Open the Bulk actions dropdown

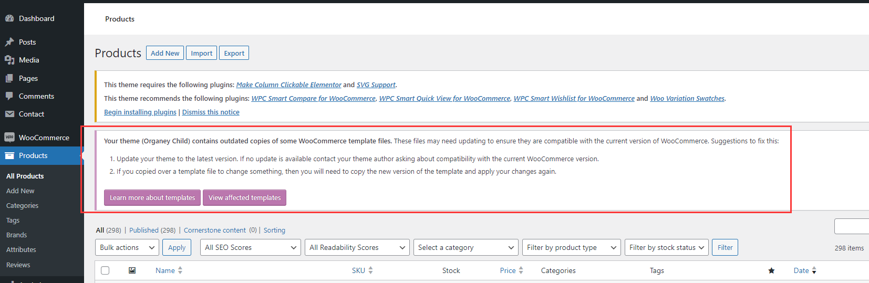click(127, 247)
